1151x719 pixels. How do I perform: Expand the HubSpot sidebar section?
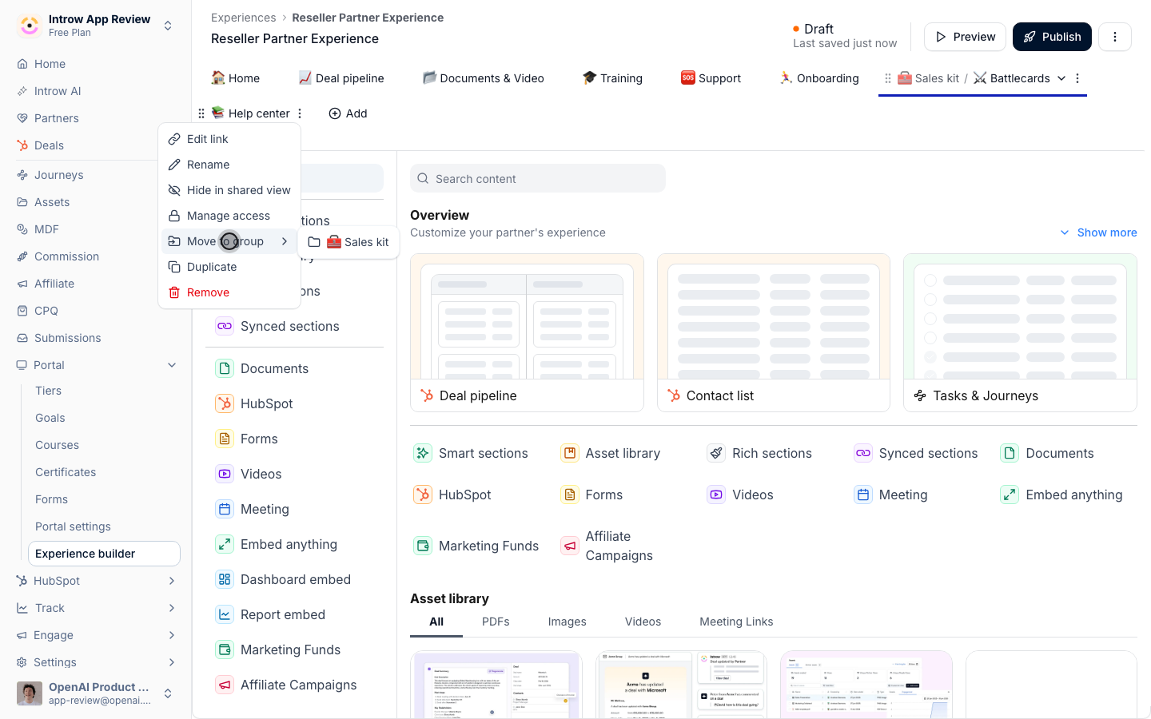172,581
